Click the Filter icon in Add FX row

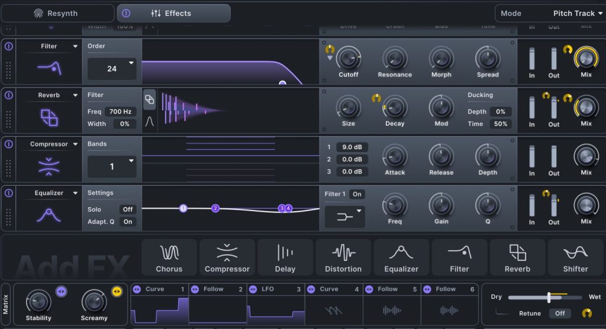coord(459,258)
